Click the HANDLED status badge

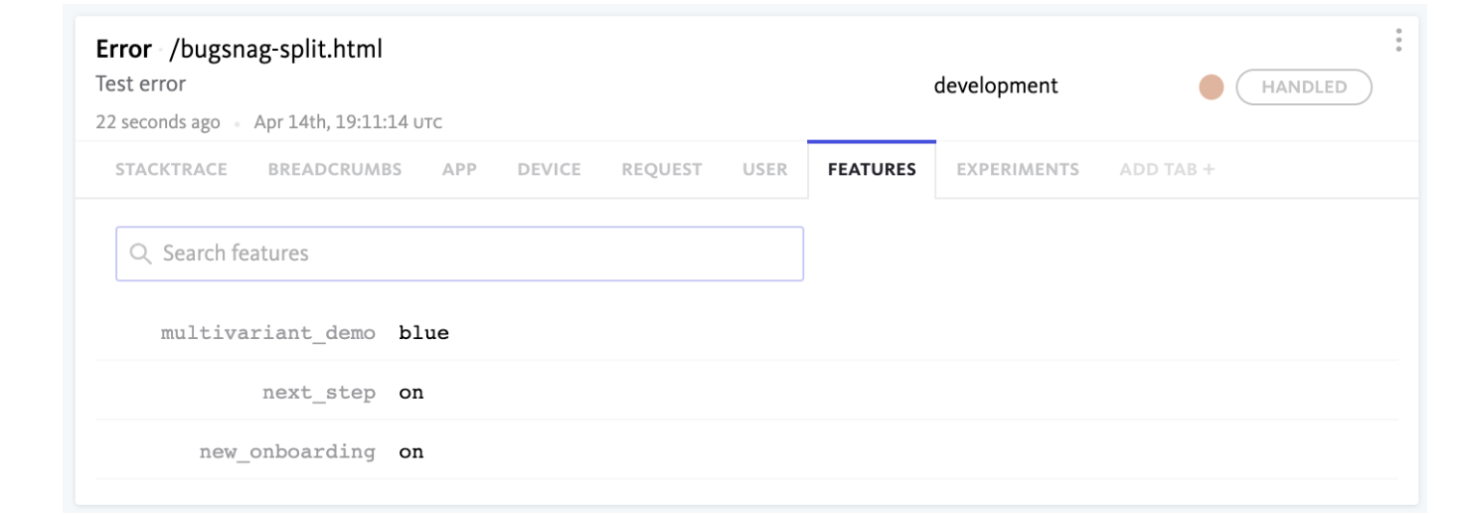1303,86
